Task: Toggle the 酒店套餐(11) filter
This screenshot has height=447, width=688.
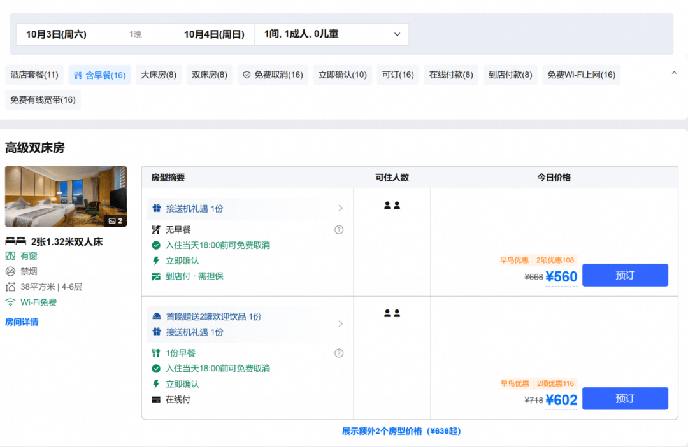Action: point(34,74)
